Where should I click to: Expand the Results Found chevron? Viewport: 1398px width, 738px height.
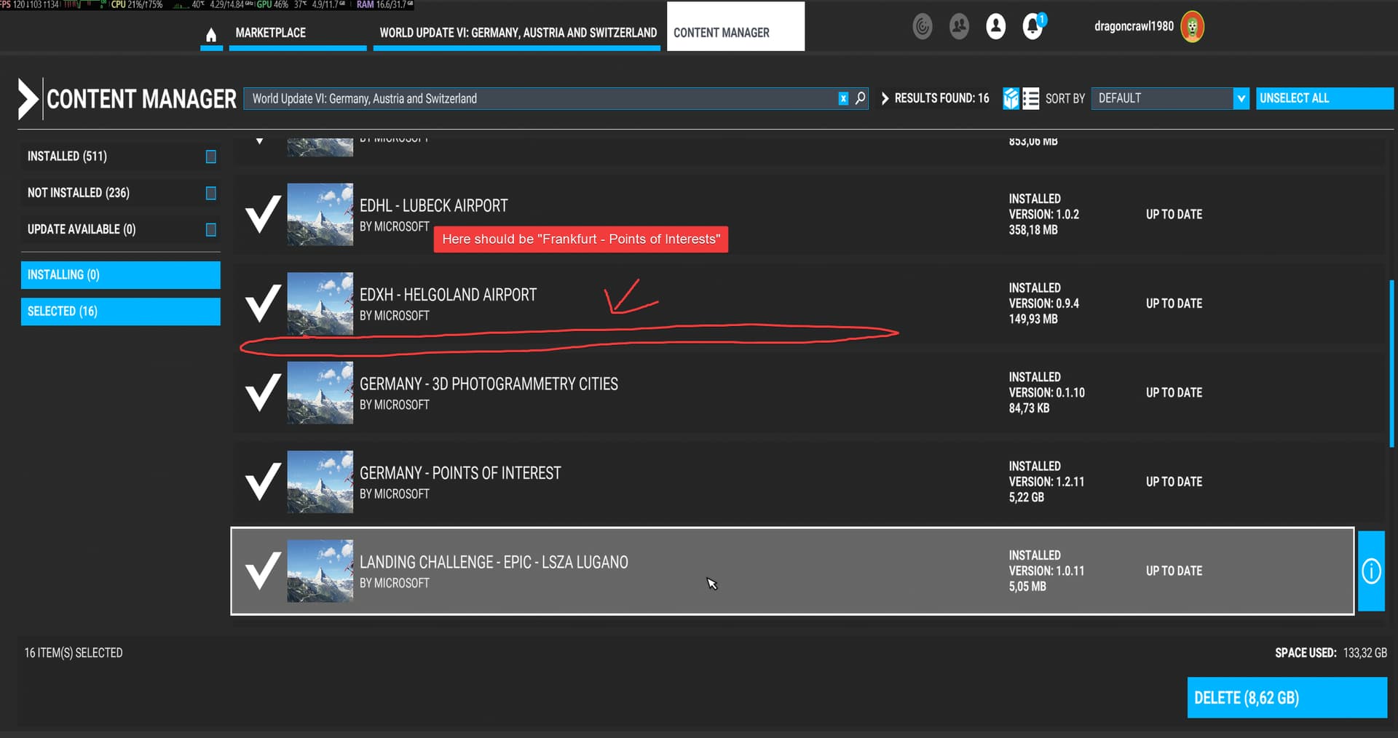click(885, 98)
